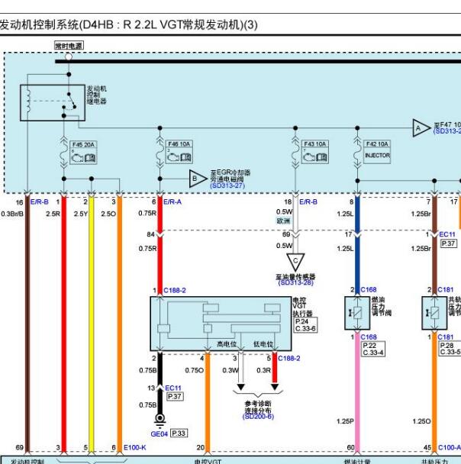The width and height of the screenshot is (461, 464).
Task: Click the C188-2 label at pin 5
Action: click(289, 359)
